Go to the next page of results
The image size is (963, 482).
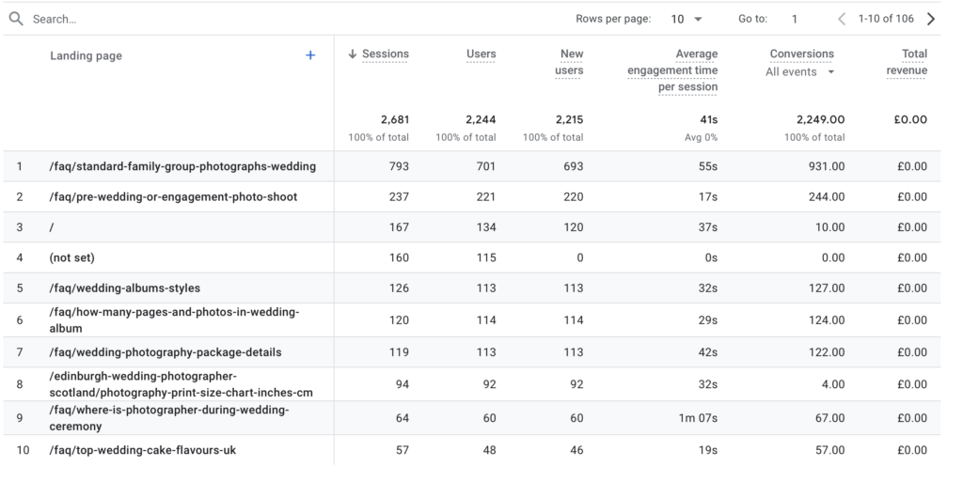pyautogui.click(x=931, y=19)
